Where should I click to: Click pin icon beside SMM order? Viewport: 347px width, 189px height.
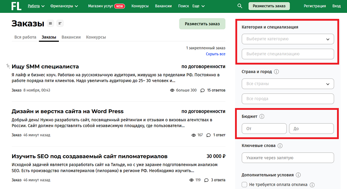click(8, 66)
